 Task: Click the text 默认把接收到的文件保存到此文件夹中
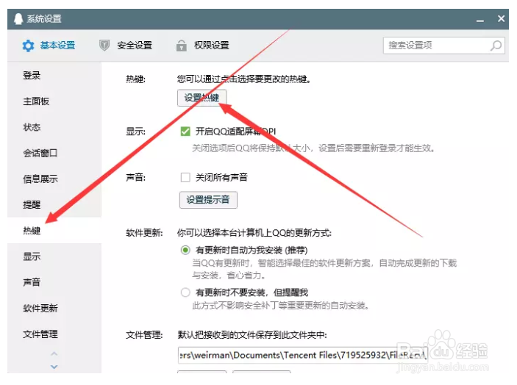tap(252, 335)
